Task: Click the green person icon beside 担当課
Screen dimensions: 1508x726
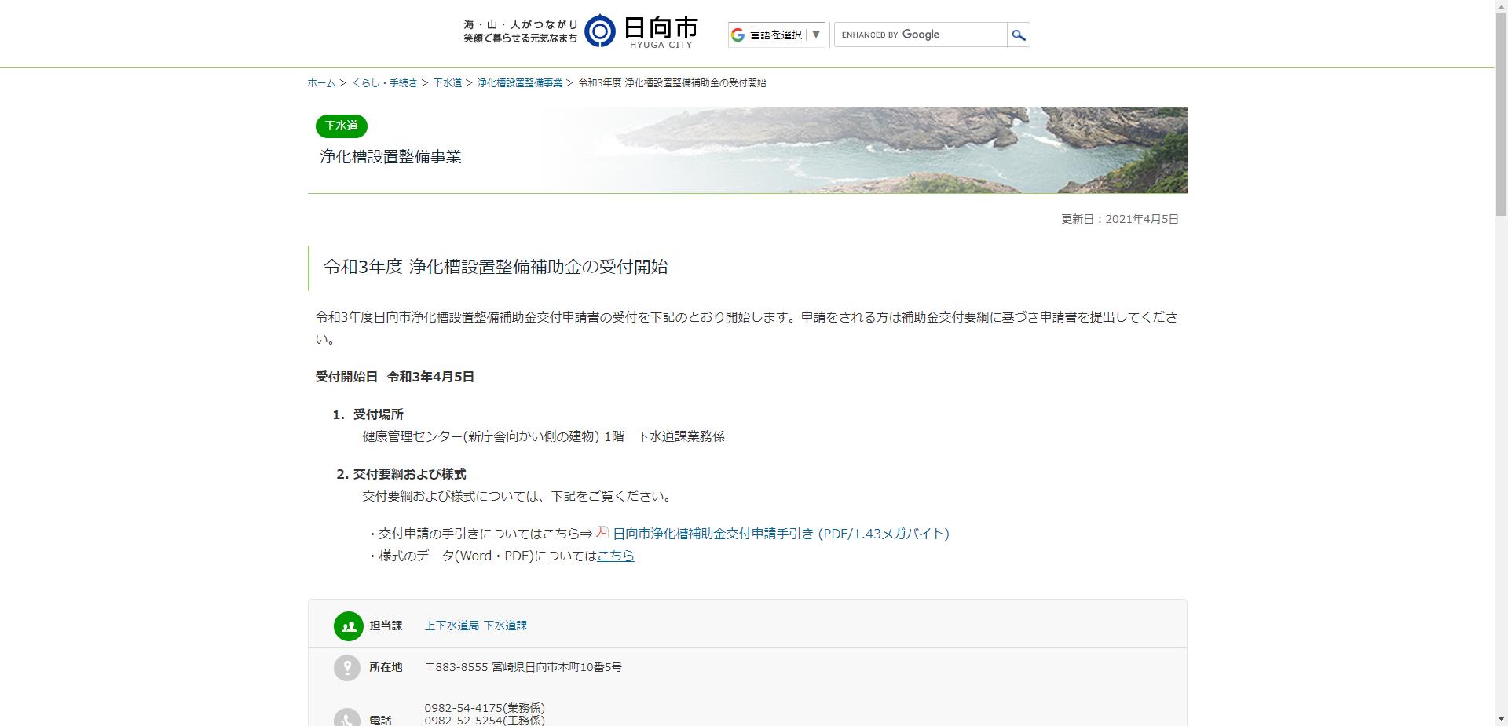Action: [x=348, y=626]
